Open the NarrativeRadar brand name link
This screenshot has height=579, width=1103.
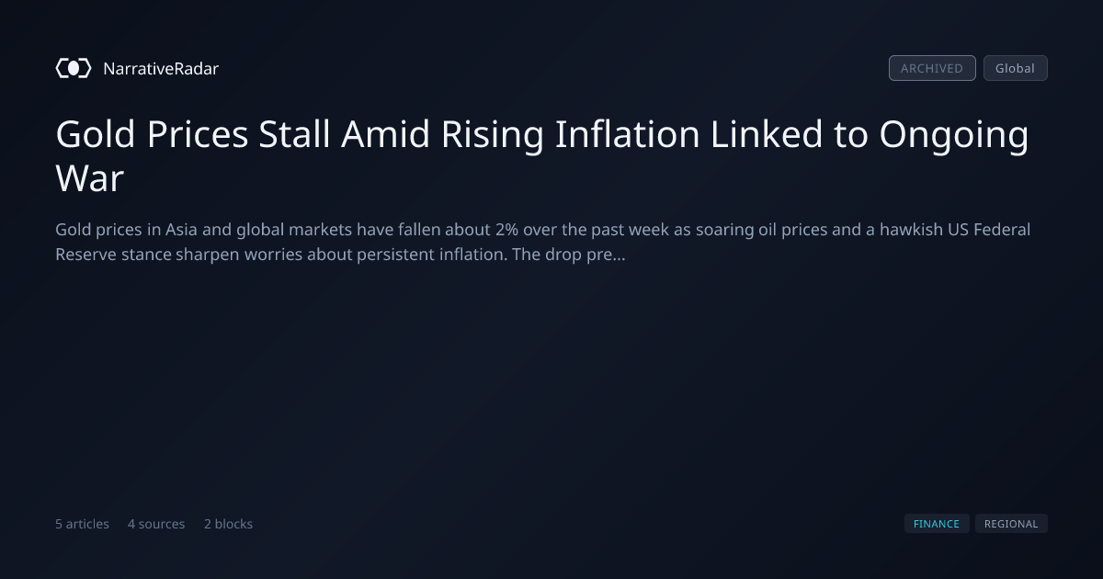point(161,68)
